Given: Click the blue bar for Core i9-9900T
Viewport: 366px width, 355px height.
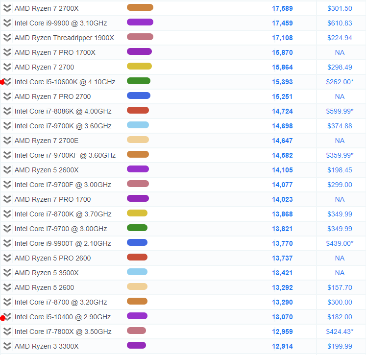Looking at the screenshot, I should pos(137,242).
